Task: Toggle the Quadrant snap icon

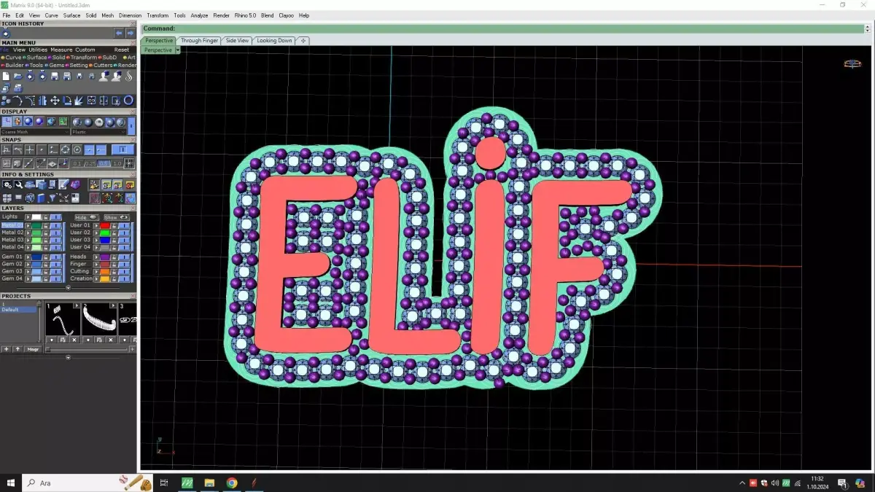Action: pyautogui.click(x=65, y=149)
